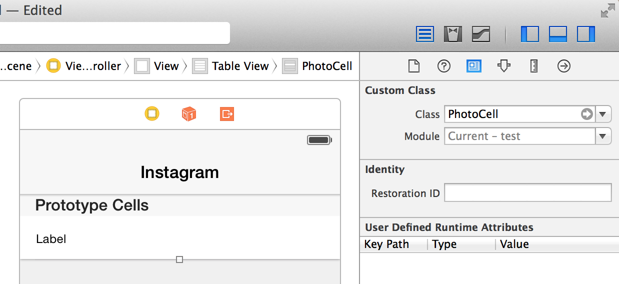Toggle the Navigator pane
Image resolution: width=619 pixels, height=284 pixels.
point(530,34)
